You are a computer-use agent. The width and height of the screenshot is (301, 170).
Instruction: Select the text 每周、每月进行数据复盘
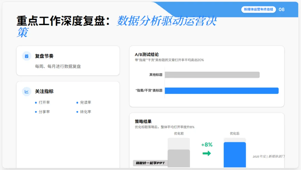(x=58, y=66)
